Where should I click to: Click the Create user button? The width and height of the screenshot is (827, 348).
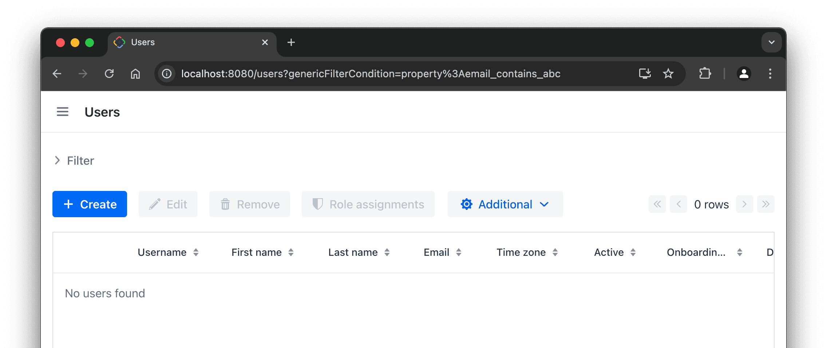point(90,204)
